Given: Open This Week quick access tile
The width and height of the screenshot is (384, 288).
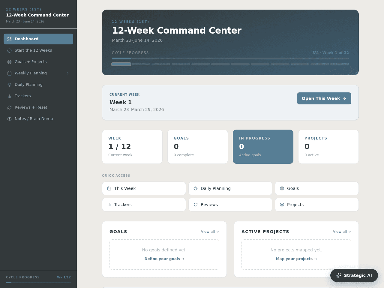Looking at the screenshot, I should (x=144, y=188).
